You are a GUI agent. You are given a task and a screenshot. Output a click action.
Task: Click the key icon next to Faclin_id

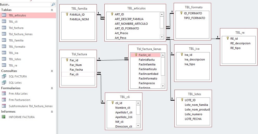[x=136, y=55]
